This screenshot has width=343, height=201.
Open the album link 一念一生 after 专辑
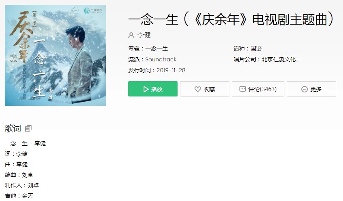pos(157,48)
